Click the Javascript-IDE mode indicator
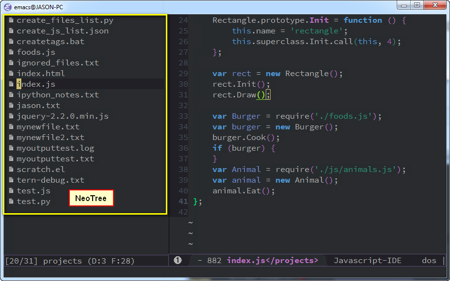 [368, 260]
